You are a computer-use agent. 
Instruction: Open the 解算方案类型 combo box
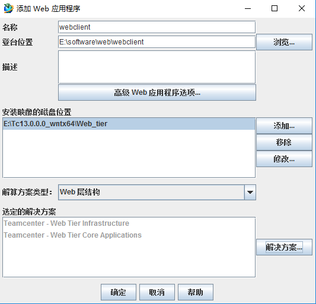coord(157,192)
